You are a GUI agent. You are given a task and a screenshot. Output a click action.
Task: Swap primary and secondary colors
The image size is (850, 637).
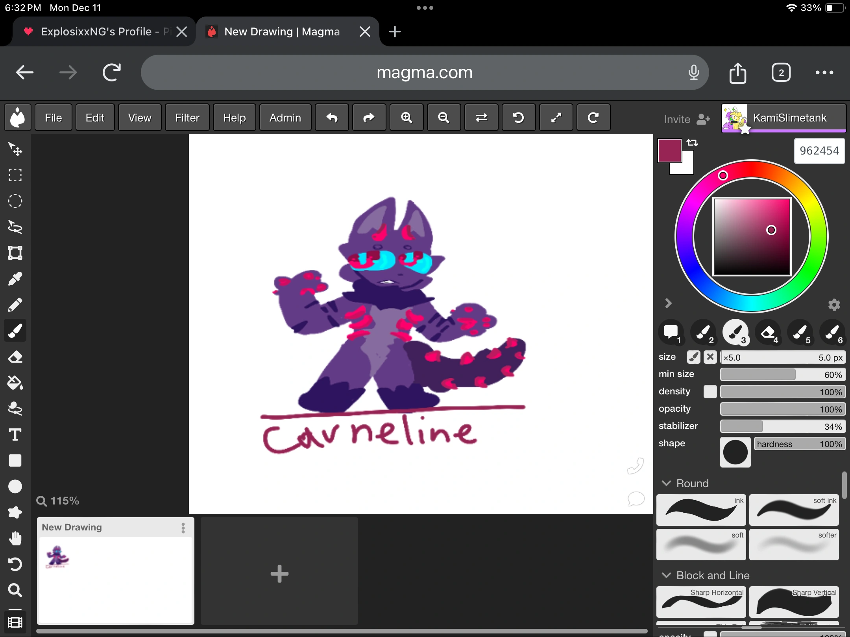tap(693, 142)
